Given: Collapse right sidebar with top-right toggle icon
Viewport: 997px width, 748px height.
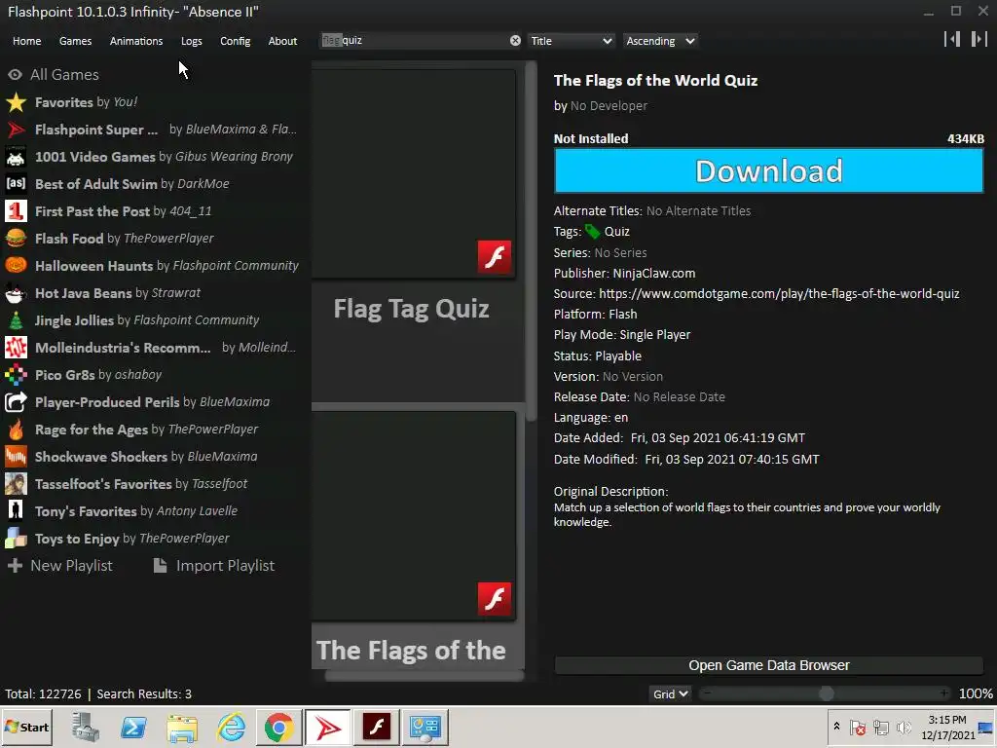Looking at the screenshot, I should [x=979, y=39].
